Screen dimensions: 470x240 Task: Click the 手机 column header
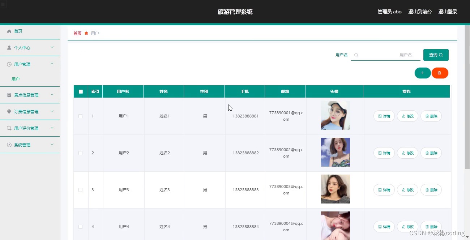(245, 92)
